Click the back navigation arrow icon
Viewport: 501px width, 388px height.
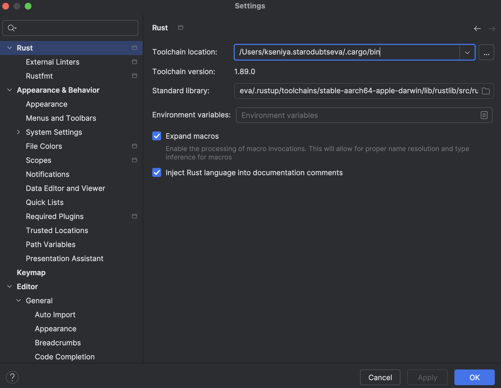pos(477,29)
